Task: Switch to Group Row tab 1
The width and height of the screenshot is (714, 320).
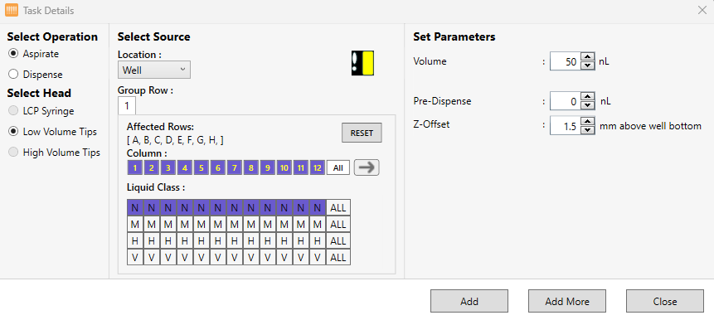Action: (127, 106)
